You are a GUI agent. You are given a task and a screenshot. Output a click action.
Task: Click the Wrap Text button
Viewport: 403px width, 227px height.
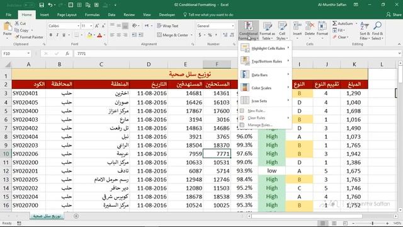coord(167,26)
